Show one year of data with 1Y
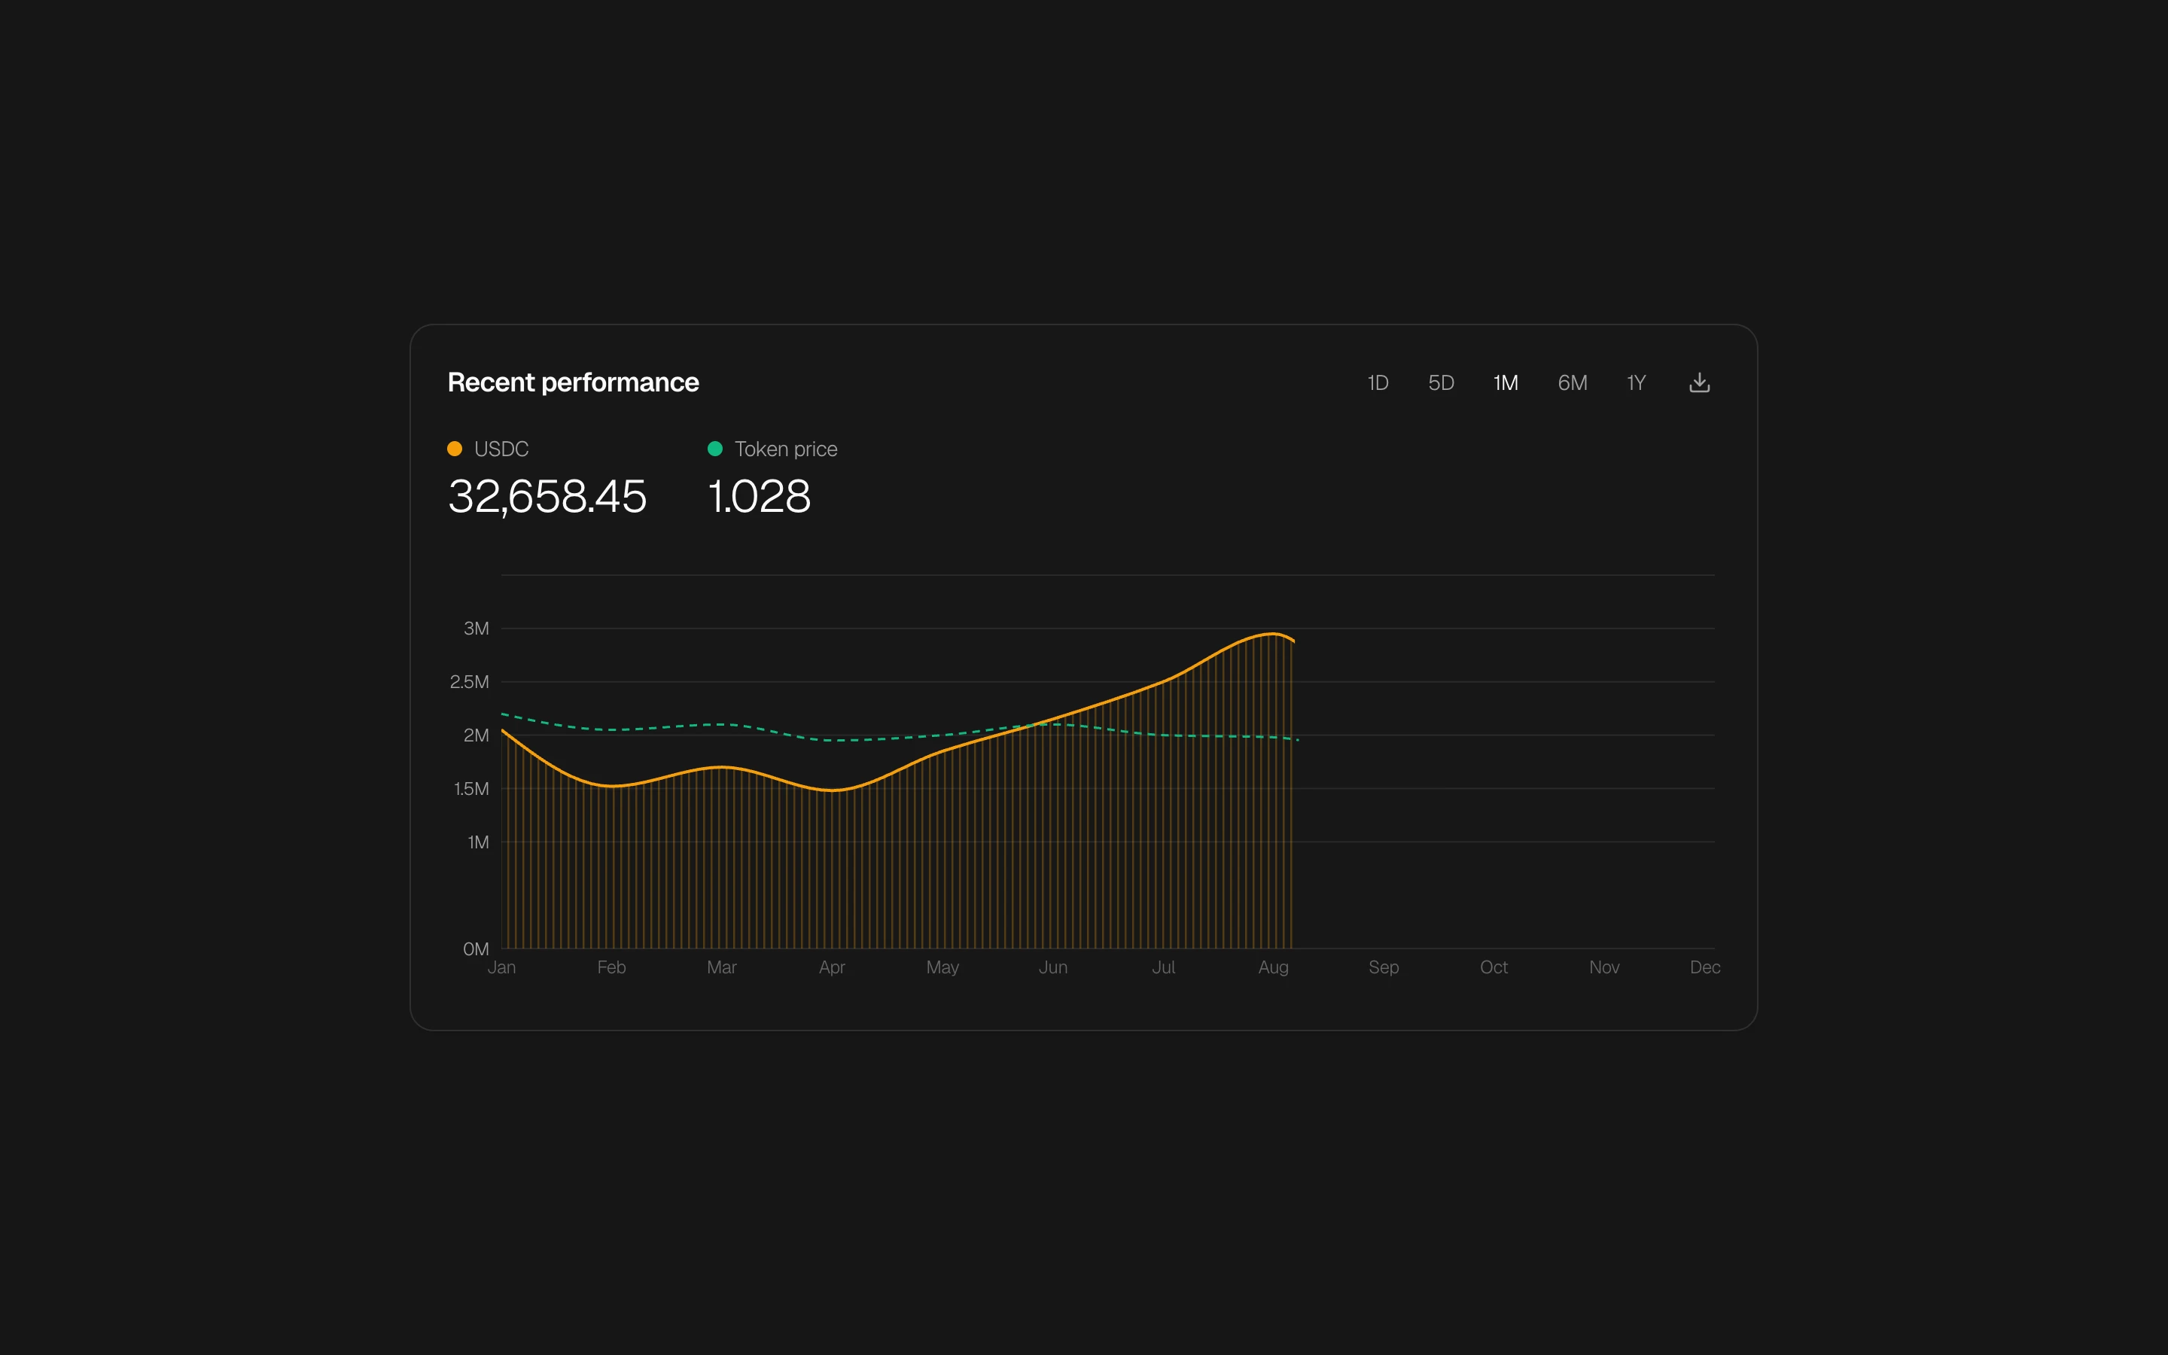The image size is (2168, 1355). pyautogui.click(x=1636, y=382)
